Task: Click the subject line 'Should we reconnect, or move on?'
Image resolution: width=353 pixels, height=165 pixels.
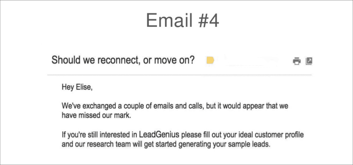Action: point(123,60)
